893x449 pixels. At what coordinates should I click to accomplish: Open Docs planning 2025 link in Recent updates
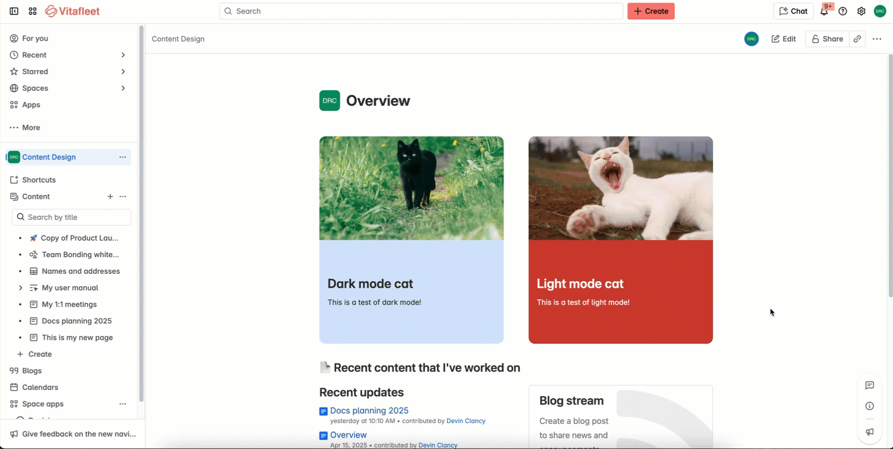(369, 411)
